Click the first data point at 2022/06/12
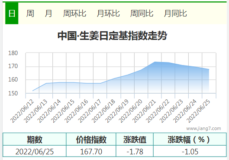229x160 pixels. [x=32, y=91]
